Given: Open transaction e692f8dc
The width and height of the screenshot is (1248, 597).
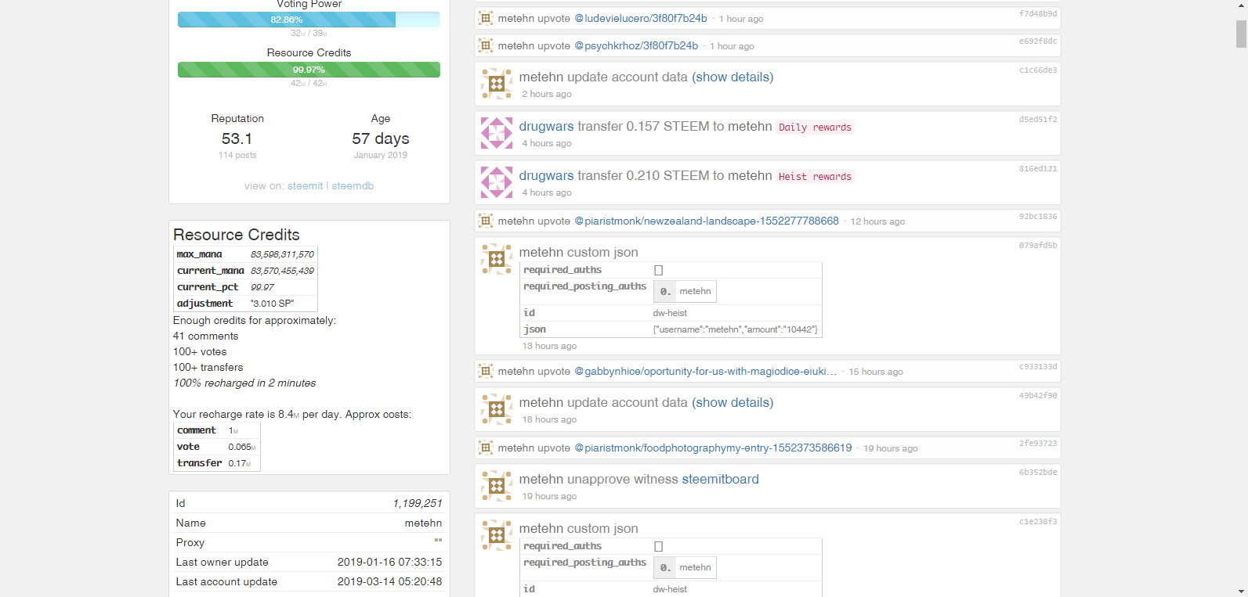Looking at the screenshot, I should pos(1038,41).
